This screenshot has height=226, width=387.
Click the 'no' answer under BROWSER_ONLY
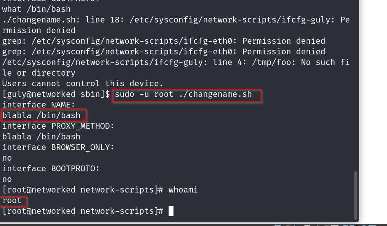(x=7, y=158)
